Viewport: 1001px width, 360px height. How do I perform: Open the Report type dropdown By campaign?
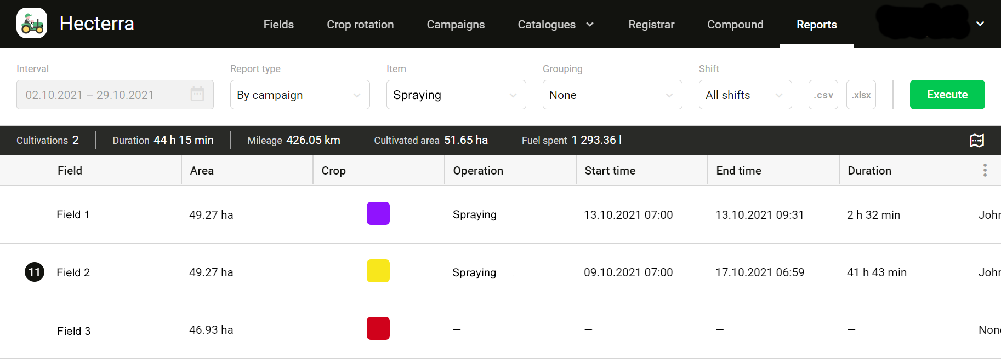[x=299, y=95]
